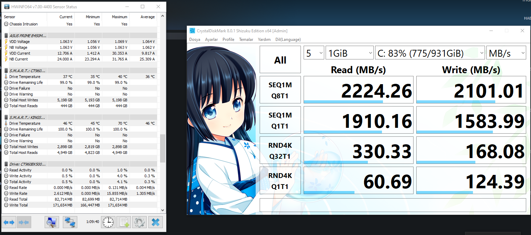Click the circle icon beside Write Rate
Viewport: 531px width, 235px height.
click(6, 193)
